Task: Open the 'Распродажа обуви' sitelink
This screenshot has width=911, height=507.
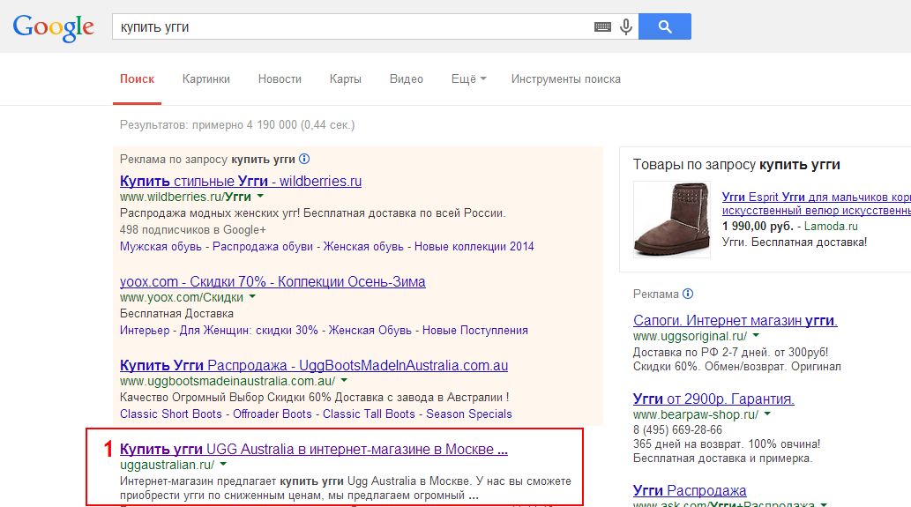Action: click(x=263, y=246)
